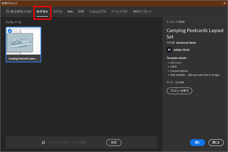Click the "4.25 x 6 in" detail line

pos(176,63)
